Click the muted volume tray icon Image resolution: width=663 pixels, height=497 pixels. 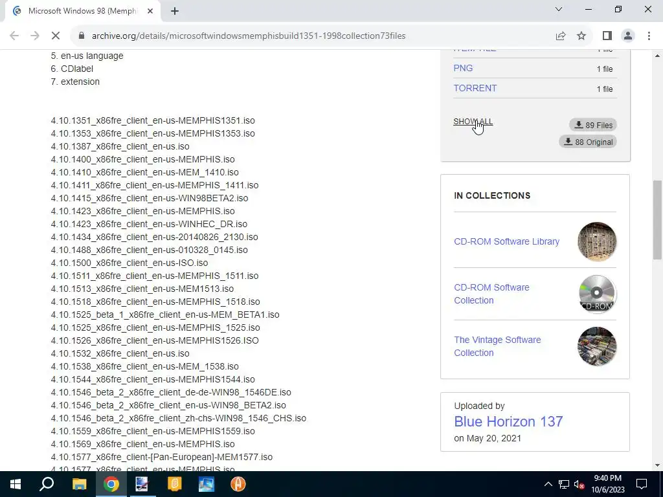pyautogui.click(x=579, y=484)
